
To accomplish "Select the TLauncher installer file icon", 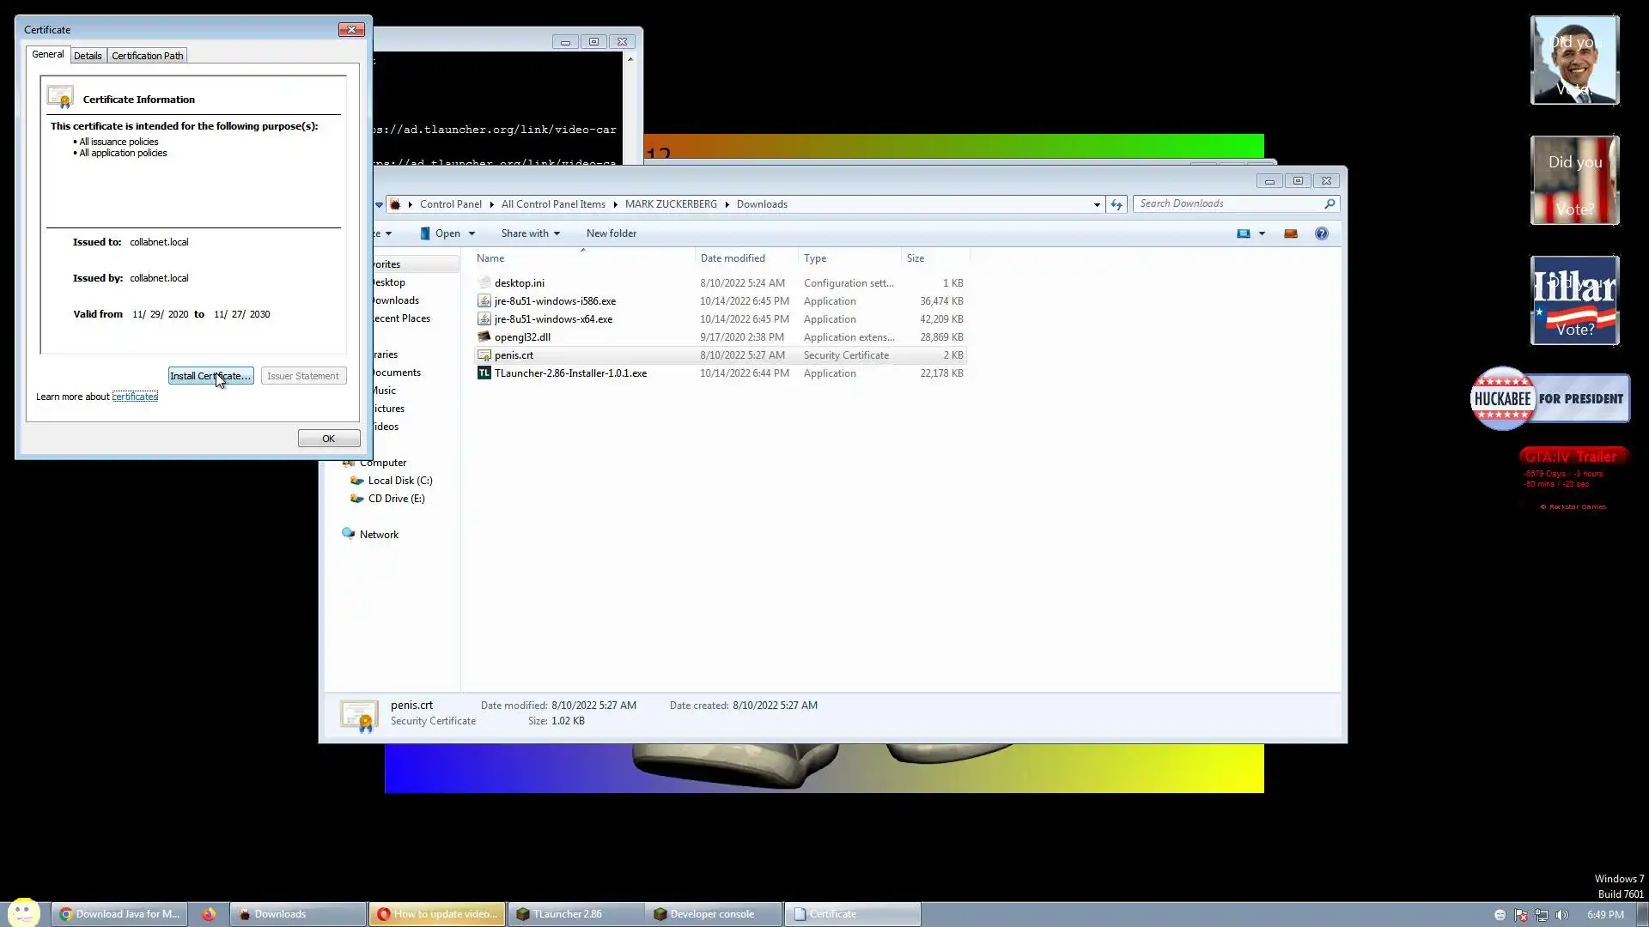I will (x=484, y=373).
